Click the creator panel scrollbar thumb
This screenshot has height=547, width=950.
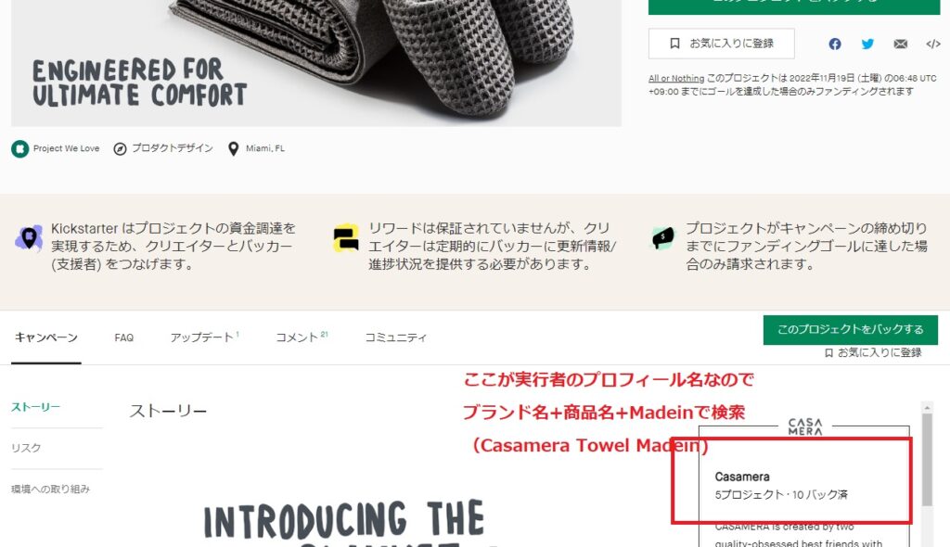pos(927,459)
